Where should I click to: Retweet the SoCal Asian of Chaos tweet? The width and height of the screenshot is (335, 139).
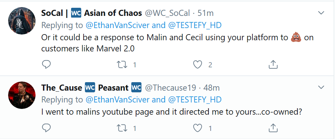122,65
